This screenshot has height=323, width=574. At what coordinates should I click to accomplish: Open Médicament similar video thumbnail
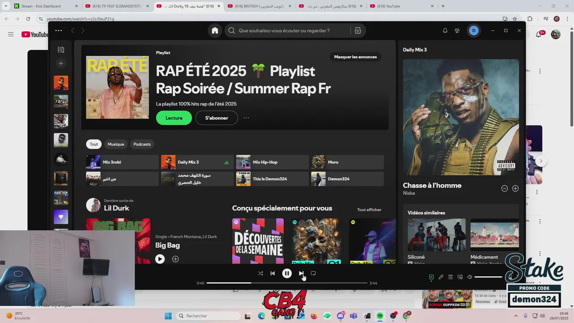pos(495,235)
